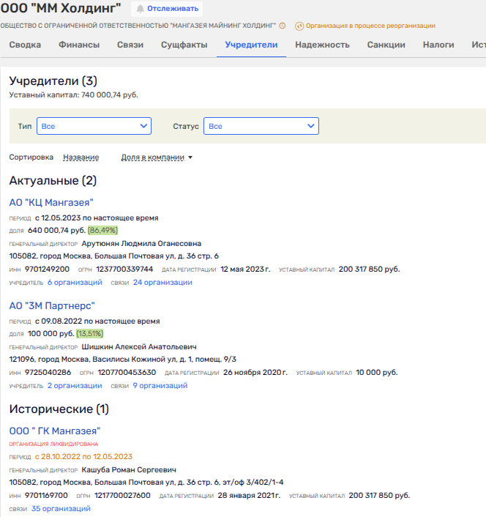Open the ООО "ГК Мангазея" historical founder link
The height and width of the screenshot is (517, 486).
pyautogui.click(x=55, y=431)
